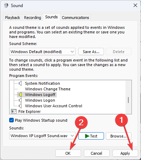Click the speaker icon beside Windows User Account Control
The width and height of the screenshot is (141, 160).
pos(20,106)
